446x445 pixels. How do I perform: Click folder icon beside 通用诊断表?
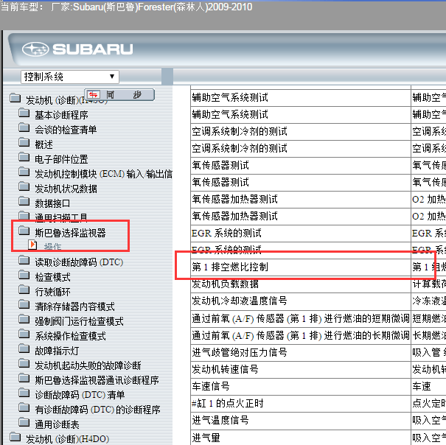24,423
